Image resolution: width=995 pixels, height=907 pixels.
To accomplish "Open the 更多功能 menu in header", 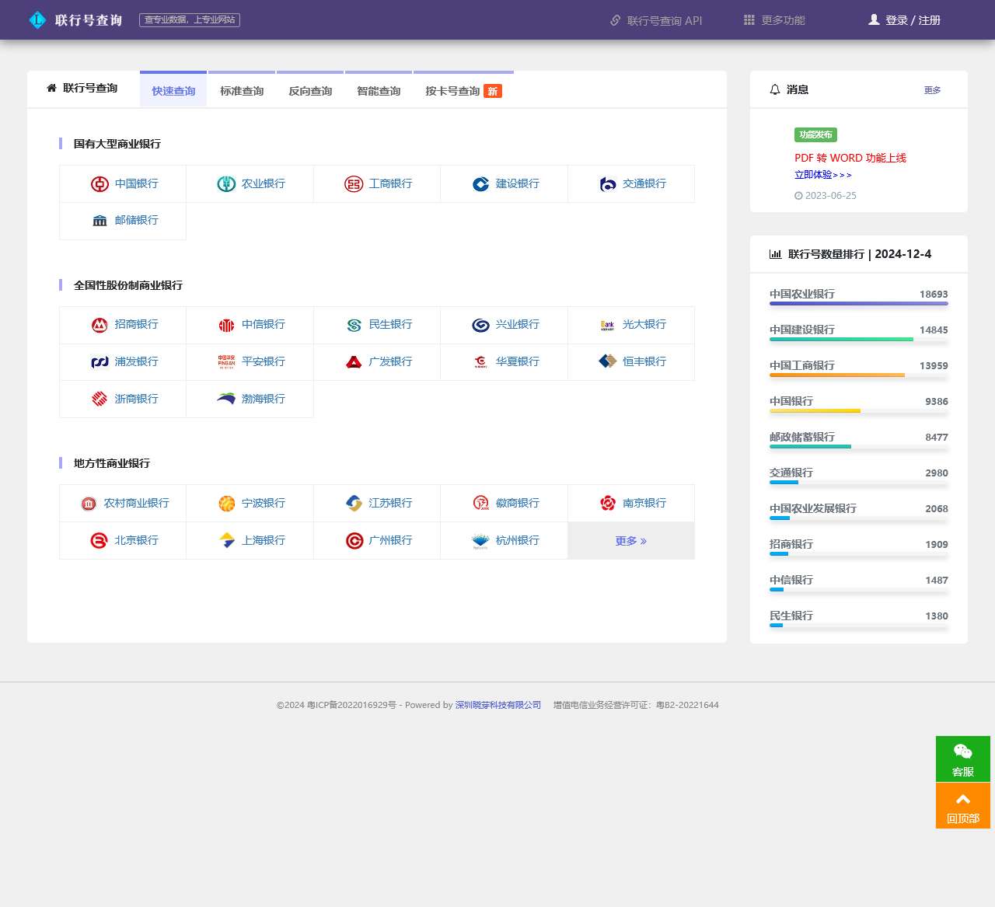I will tap(774, 20).
